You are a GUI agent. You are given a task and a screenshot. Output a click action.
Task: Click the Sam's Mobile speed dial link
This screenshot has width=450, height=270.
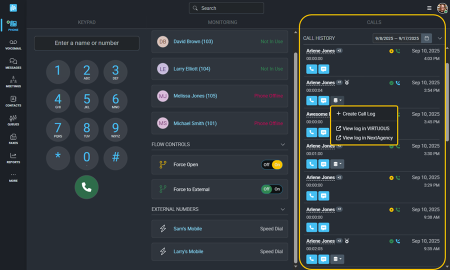tap(187, 228)
